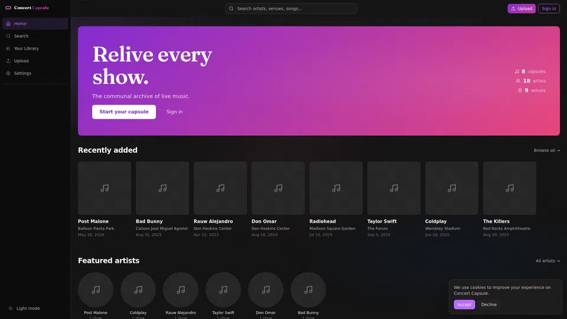Open the Taylor Swift concert thumbnail
Screen dimensions: 567x319
click(394, 188)
